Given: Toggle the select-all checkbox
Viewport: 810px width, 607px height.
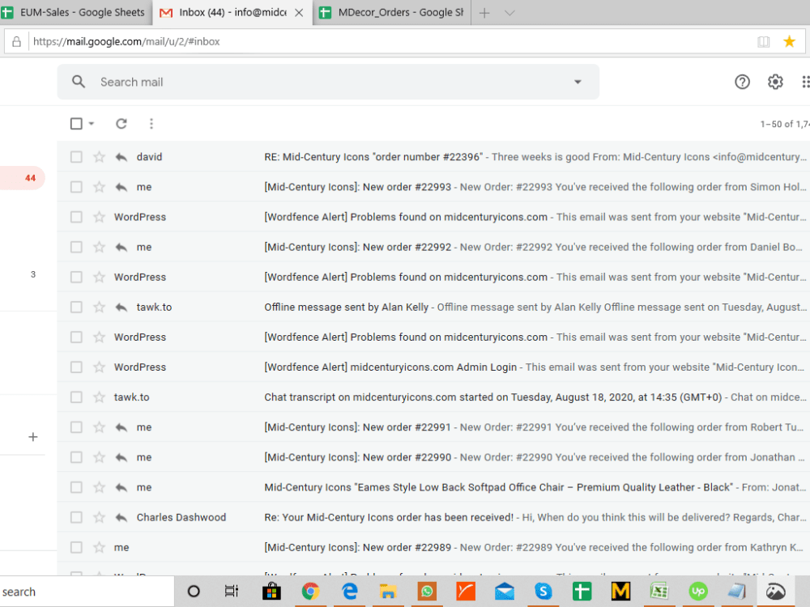Looking at the screenshot, I should (76, 123).
